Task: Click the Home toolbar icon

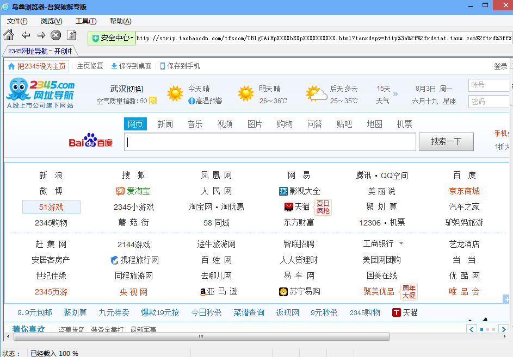Action: pyautogui.click(x=9, y=35)
